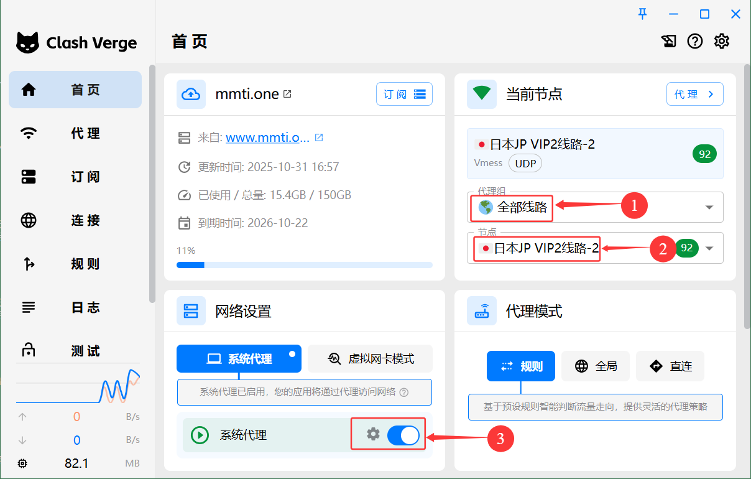
Task: Click the settings gear icon in top-right header
Action: [721, 42]
